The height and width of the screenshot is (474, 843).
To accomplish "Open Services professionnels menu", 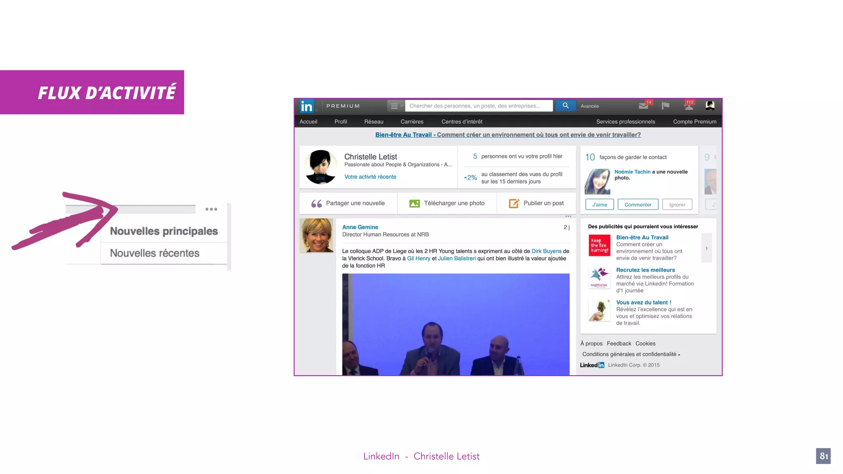I will coord(626,122).
